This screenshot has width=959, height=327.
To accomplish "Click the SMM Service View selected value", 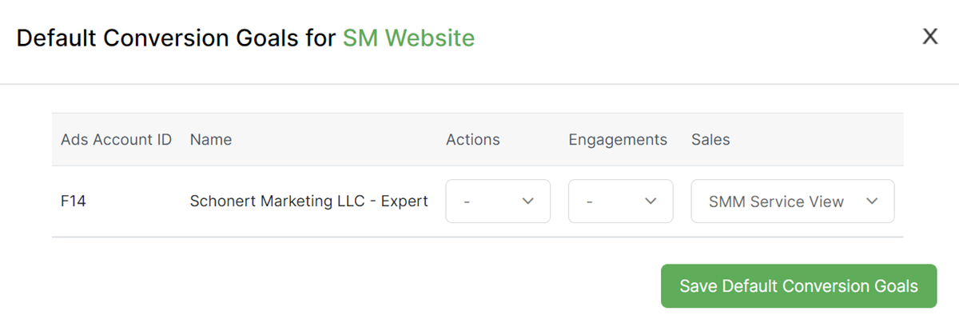I will pos(776,202).
